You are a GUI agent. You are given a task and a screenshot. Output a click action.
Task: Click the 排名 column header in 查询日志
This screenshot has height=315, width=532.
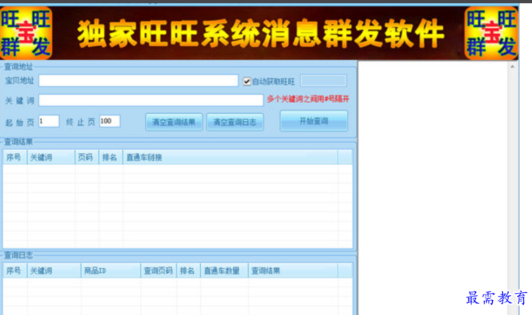[188, 270]
